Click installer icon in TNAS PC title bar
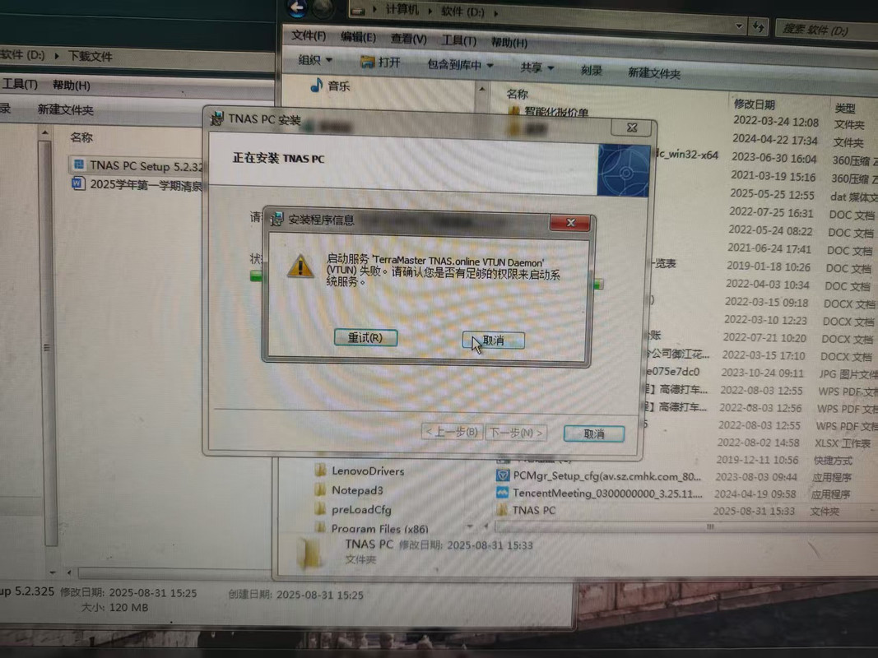The height and width of the screenshot is (658, 878). point(216,118)
